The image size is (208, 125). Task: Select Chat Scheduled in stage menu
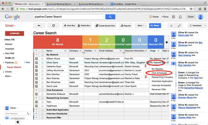tap(159, 73)
